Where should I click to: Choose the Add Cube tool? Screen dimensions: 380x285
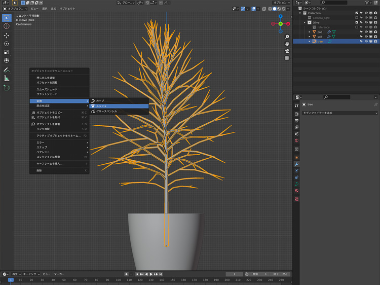click(7, 88)
